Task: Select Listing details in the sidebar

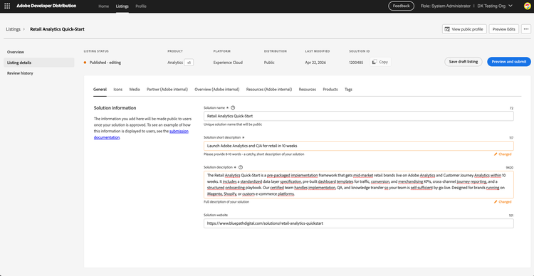Action: pos(39,63)
